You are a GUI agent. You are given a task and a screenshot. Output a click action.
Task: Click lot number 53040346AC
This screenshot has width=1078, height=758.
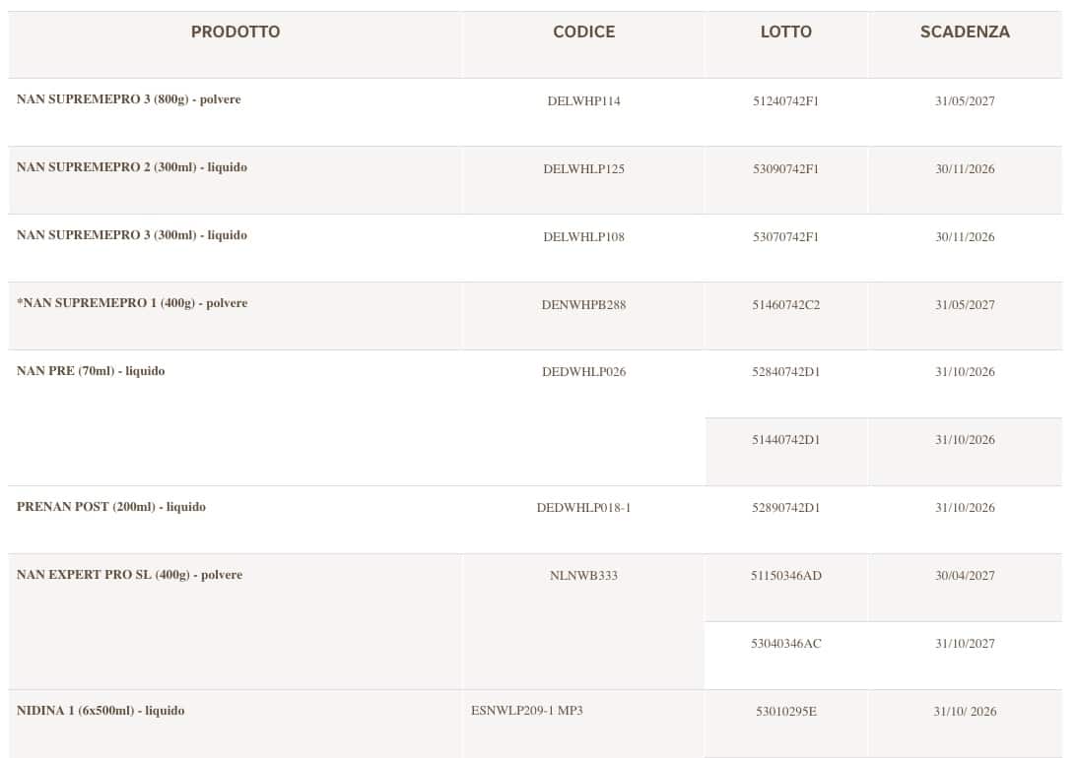[785, 644]
